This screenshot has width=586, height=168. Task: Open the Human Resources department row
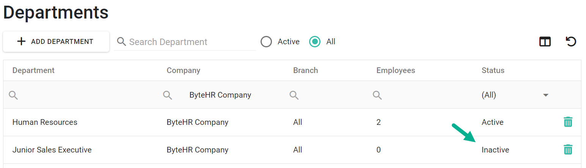tap(292, 122)
